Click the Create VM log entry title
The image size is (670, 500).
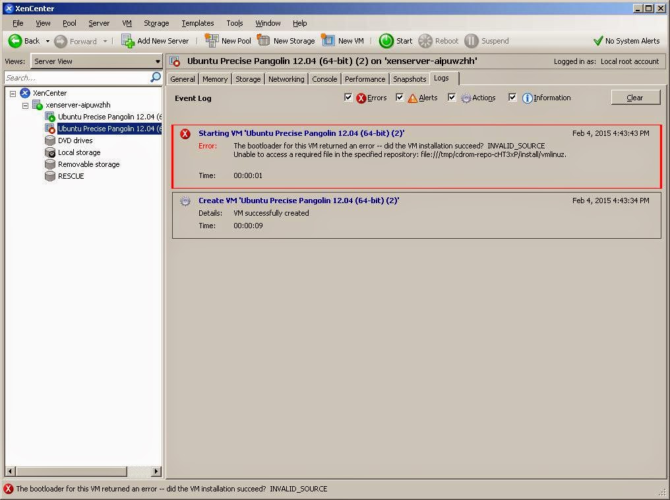pos(299,201)
